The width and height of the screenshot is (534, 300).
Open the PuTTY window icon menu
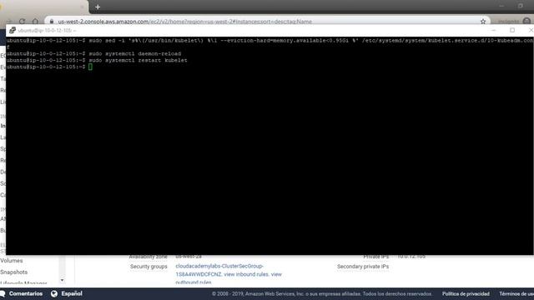pyautogui.click(x=13, y=30)
